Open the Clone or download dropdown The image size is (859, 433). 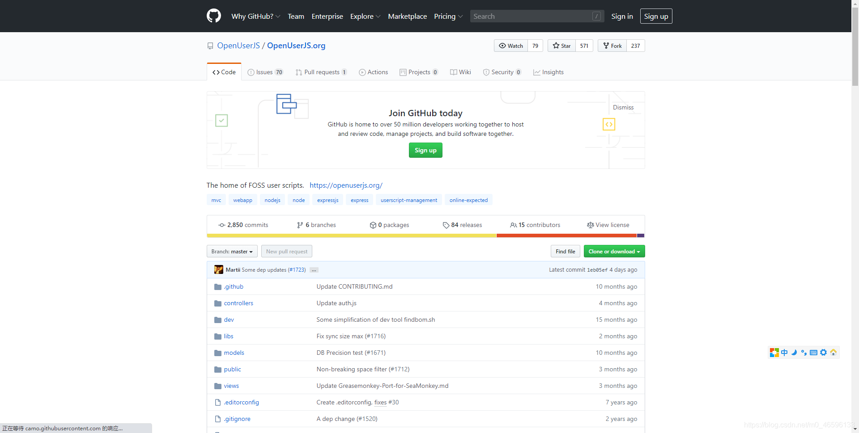point(614,251)
